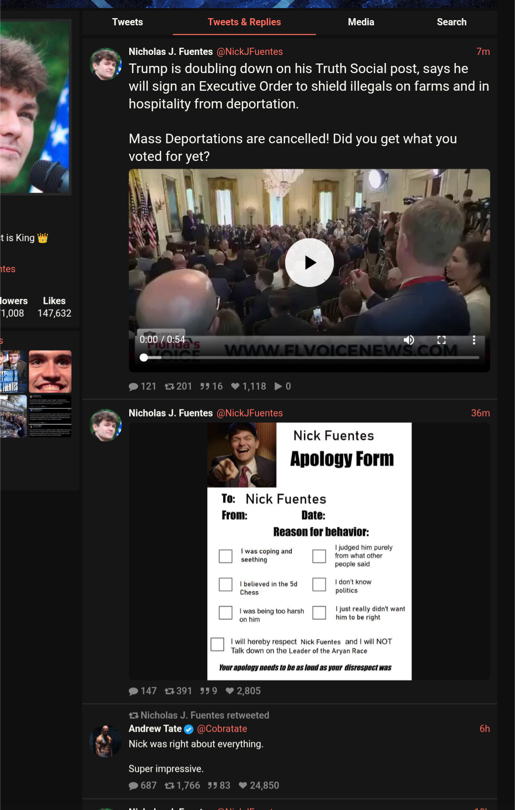
Task: Click the 'Nicholas J. Fuentes retweeted' label
Action: 205,715
